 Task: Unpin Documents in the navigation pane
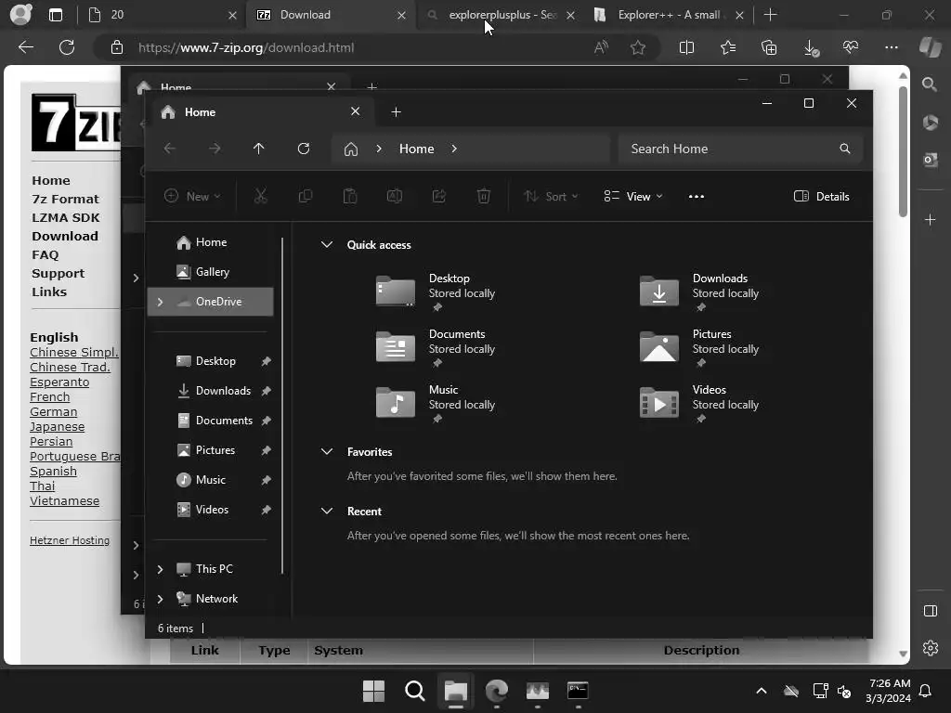[266, 421]
